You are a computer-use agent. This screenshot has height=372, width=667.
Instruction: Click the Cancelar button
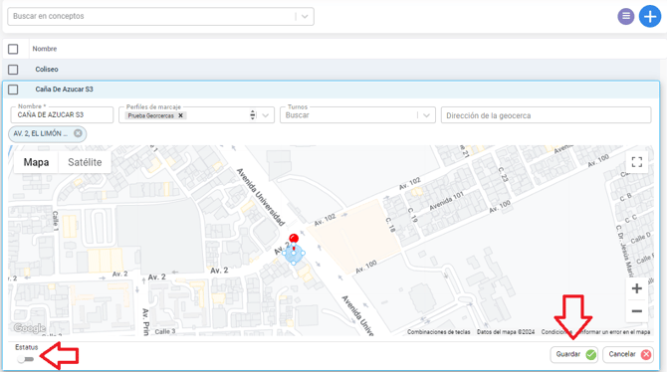click(x=628, y=354)
